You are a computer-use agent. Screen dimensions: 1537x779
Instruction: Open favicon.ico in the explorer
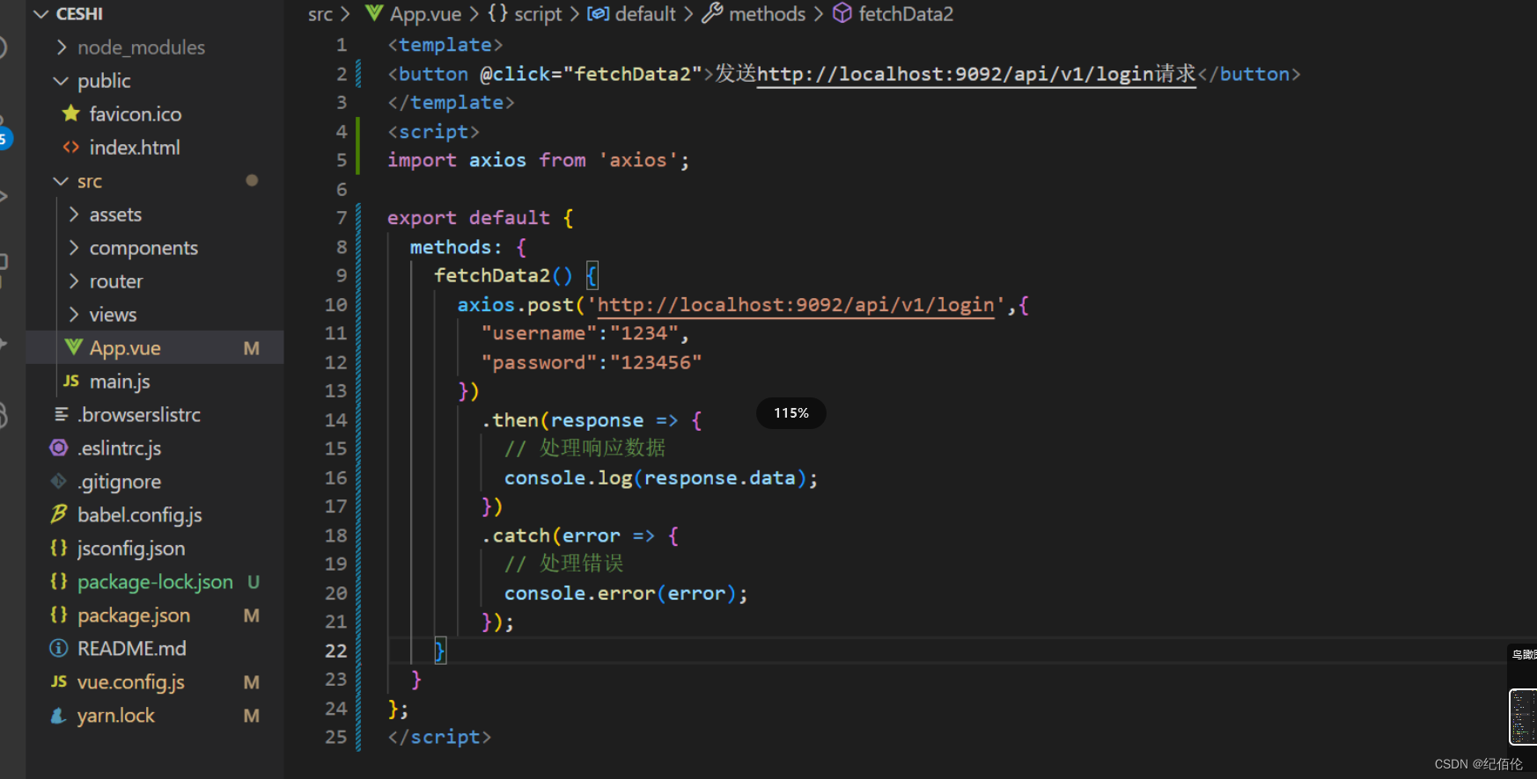(136, 114)
